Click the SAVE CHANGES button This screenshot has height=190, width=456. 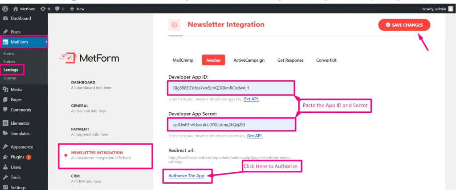coord(404,25)
